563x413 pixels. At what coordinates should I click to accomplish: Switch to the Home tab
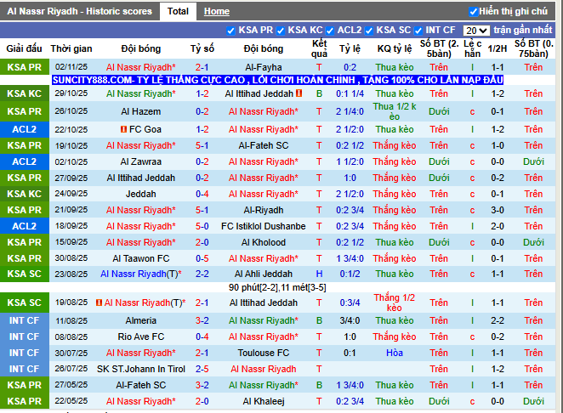217,12
